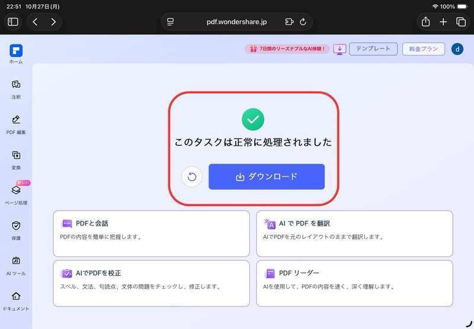Open the AIでPDFを校正 card
Viewport: 474px width, 329px height.
tap(151, 283)
